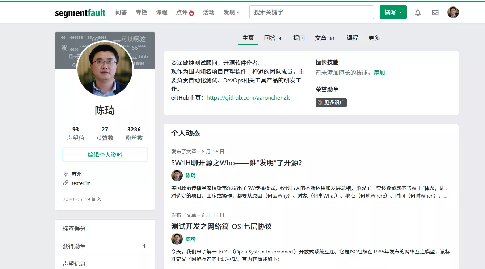
Task: Click author name 陈琦 under the 5W1H article
Action: [x=190, y=175]
